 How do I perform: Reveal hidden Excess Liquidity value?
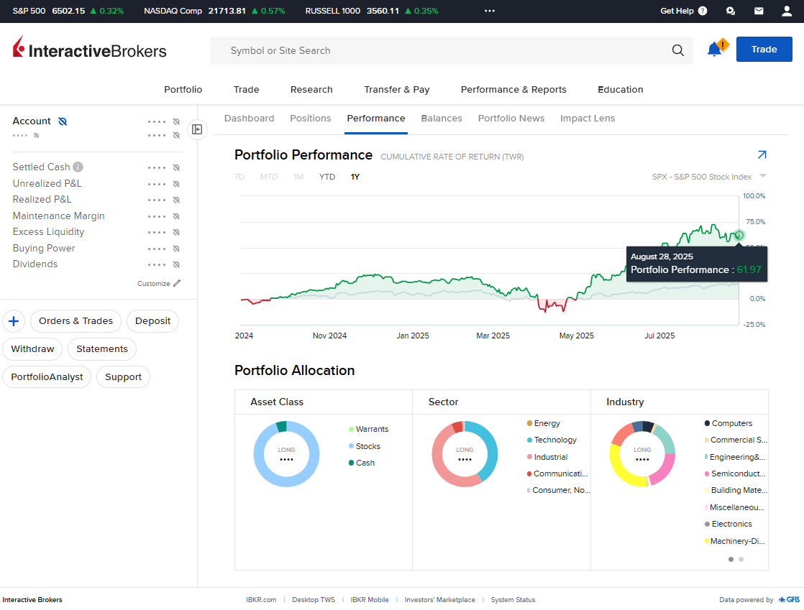click(x=176, y=232)
